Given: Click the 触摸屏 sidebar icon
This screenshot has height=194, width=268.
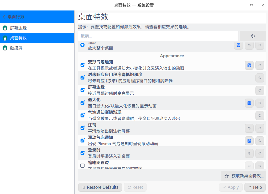Looking at the screenshot, I should tap(5, 48).
